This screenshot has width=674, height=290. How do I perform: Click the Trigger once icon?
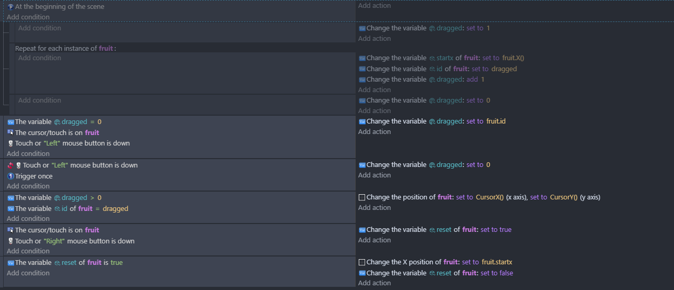pyautogui.click(x=10, y=176)
